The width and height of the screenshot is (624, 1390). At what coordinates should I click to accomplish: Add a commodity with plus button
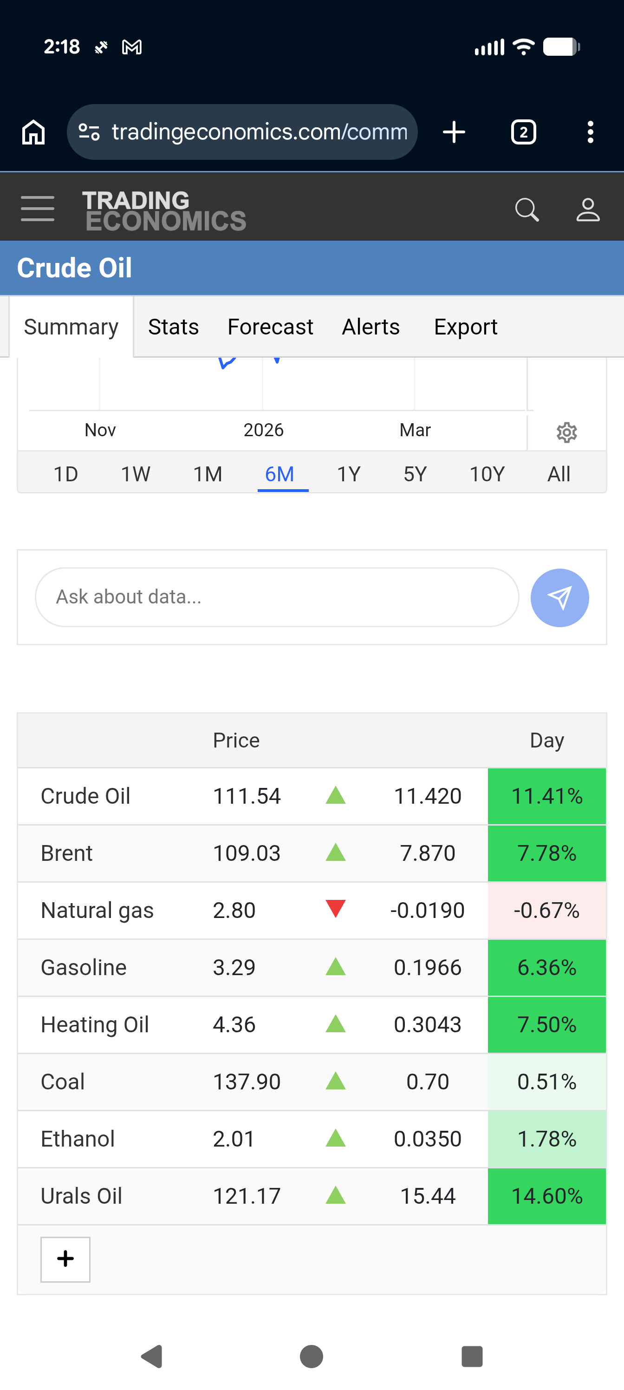[65, 1259]
